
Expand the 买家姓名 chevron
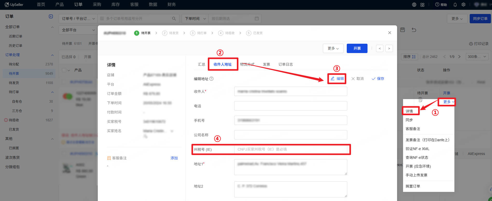[172, 131]
